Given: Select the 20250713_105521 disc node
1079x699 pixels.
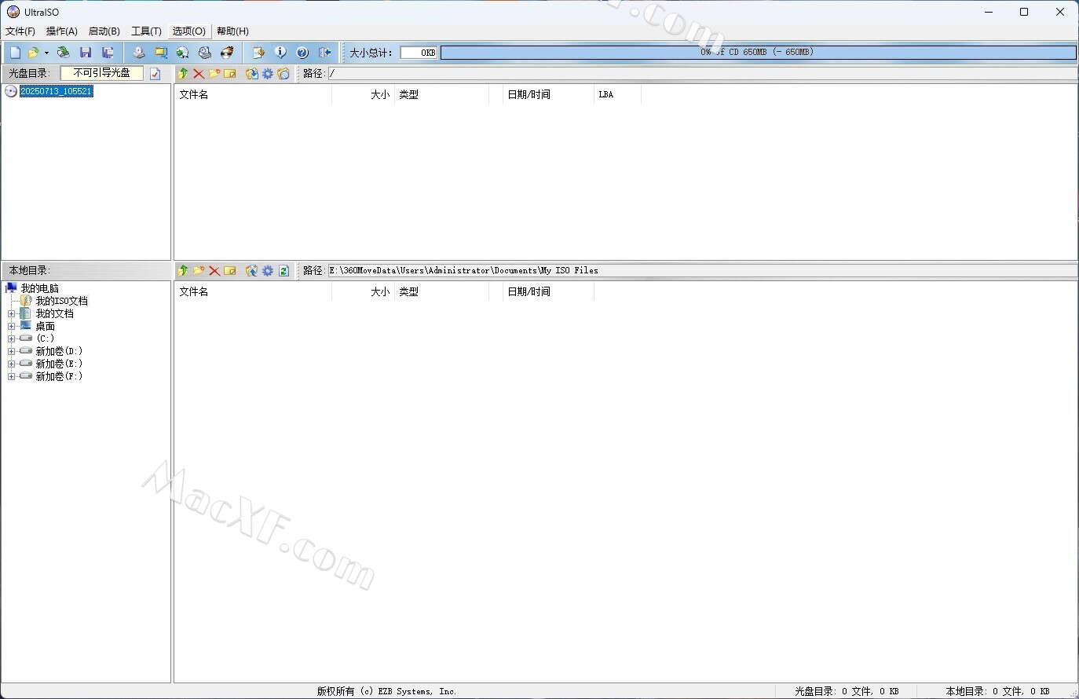Looking at the screenshot, I should pyautogui.click(x=56, y=91).
